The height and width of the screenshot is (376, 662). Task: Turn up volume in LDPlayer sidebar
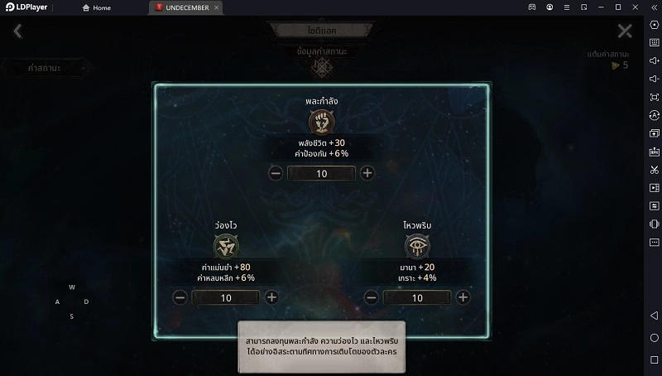pyautogui.click(x=654, y=60)
